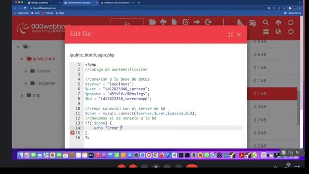This screenshot has width=309, height=174.
Task: Click browser reload button
Action: point(25,8)
